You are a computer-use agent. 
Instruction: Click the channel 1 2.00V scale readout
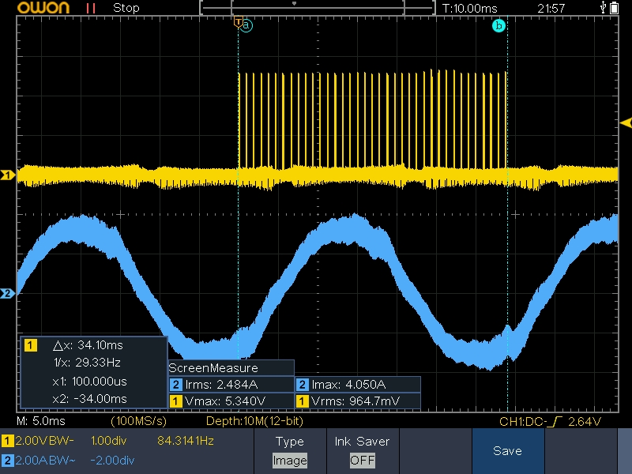(x=45, y=441)
